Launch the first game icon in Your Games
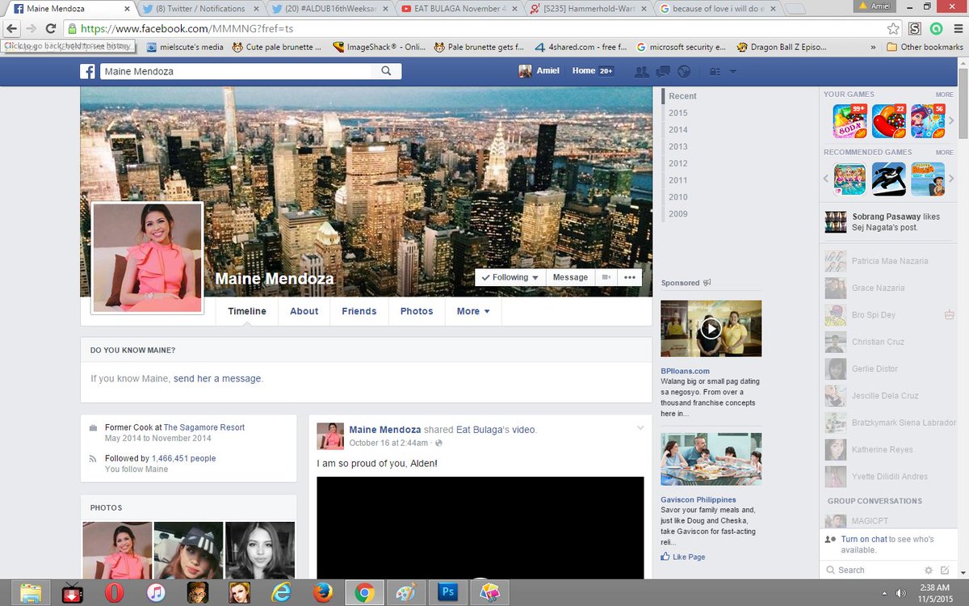Screen dimensions: 969x606 [849, 121]
